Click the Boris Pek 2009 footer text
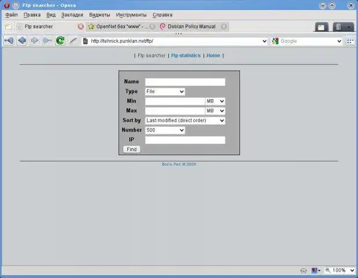 pos(179,164)
